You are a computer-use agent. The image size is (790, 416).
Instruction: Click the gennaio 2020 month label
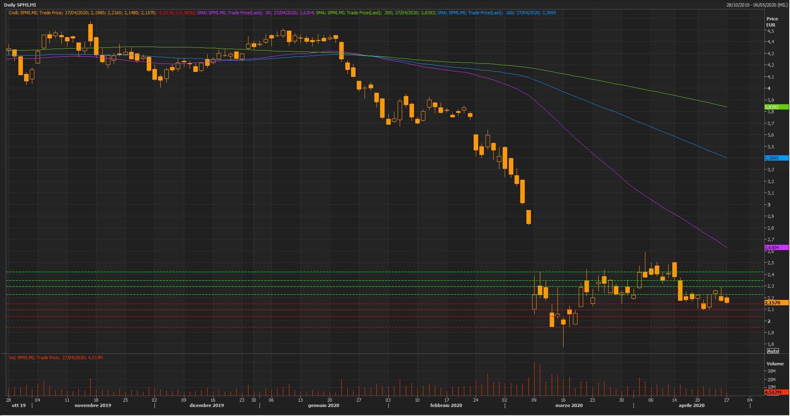tap(323, 405)
